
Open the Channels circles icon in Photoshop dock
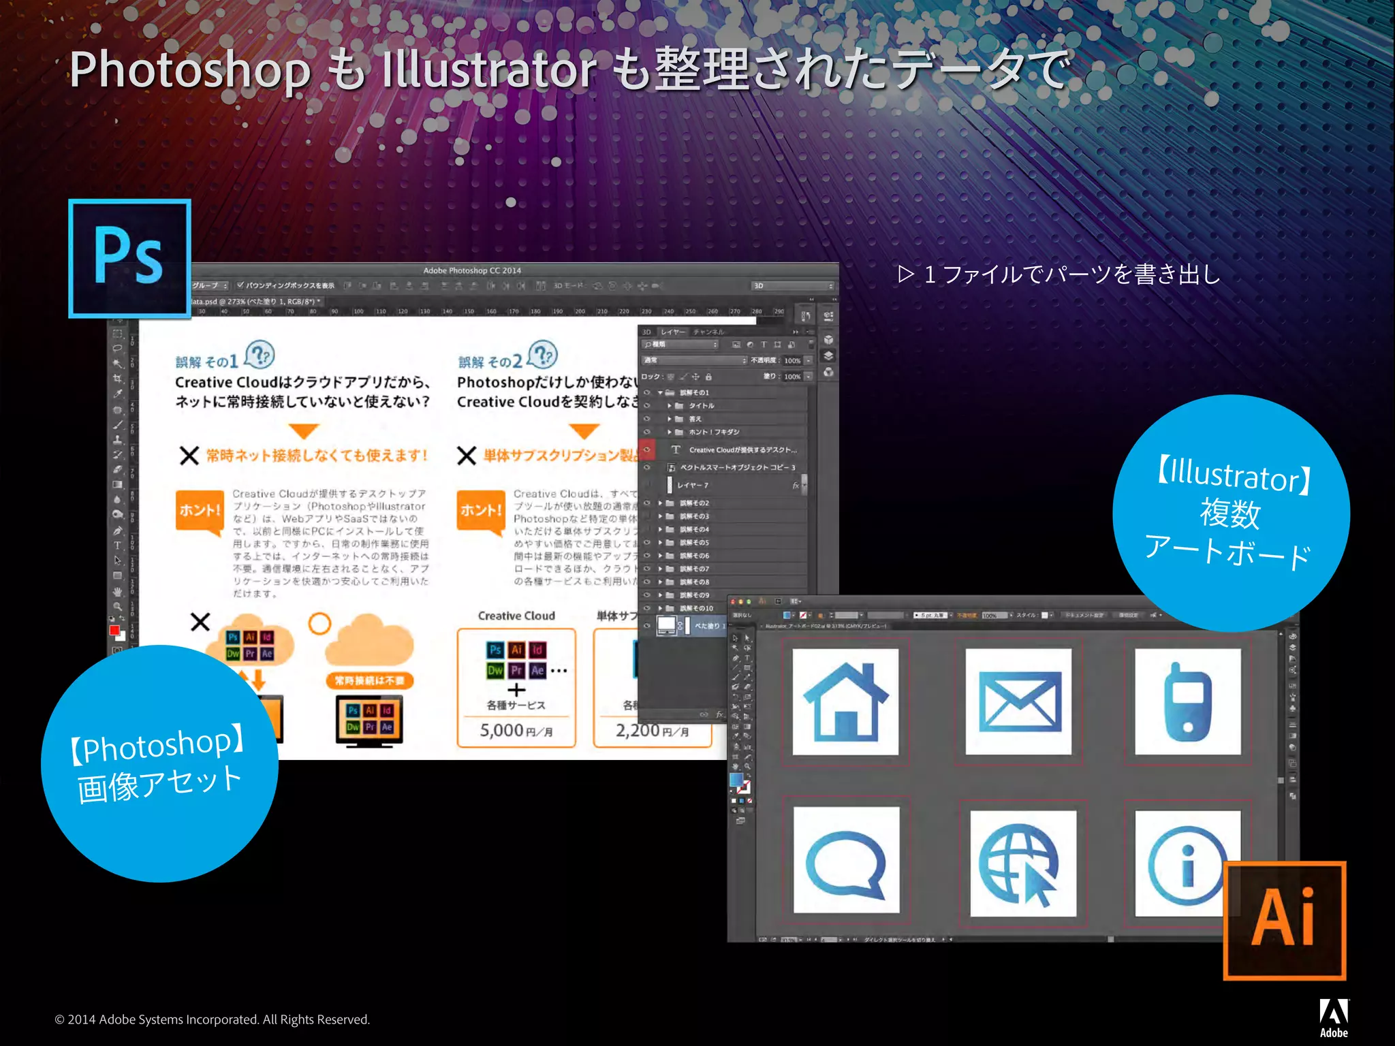coord(828,372)
